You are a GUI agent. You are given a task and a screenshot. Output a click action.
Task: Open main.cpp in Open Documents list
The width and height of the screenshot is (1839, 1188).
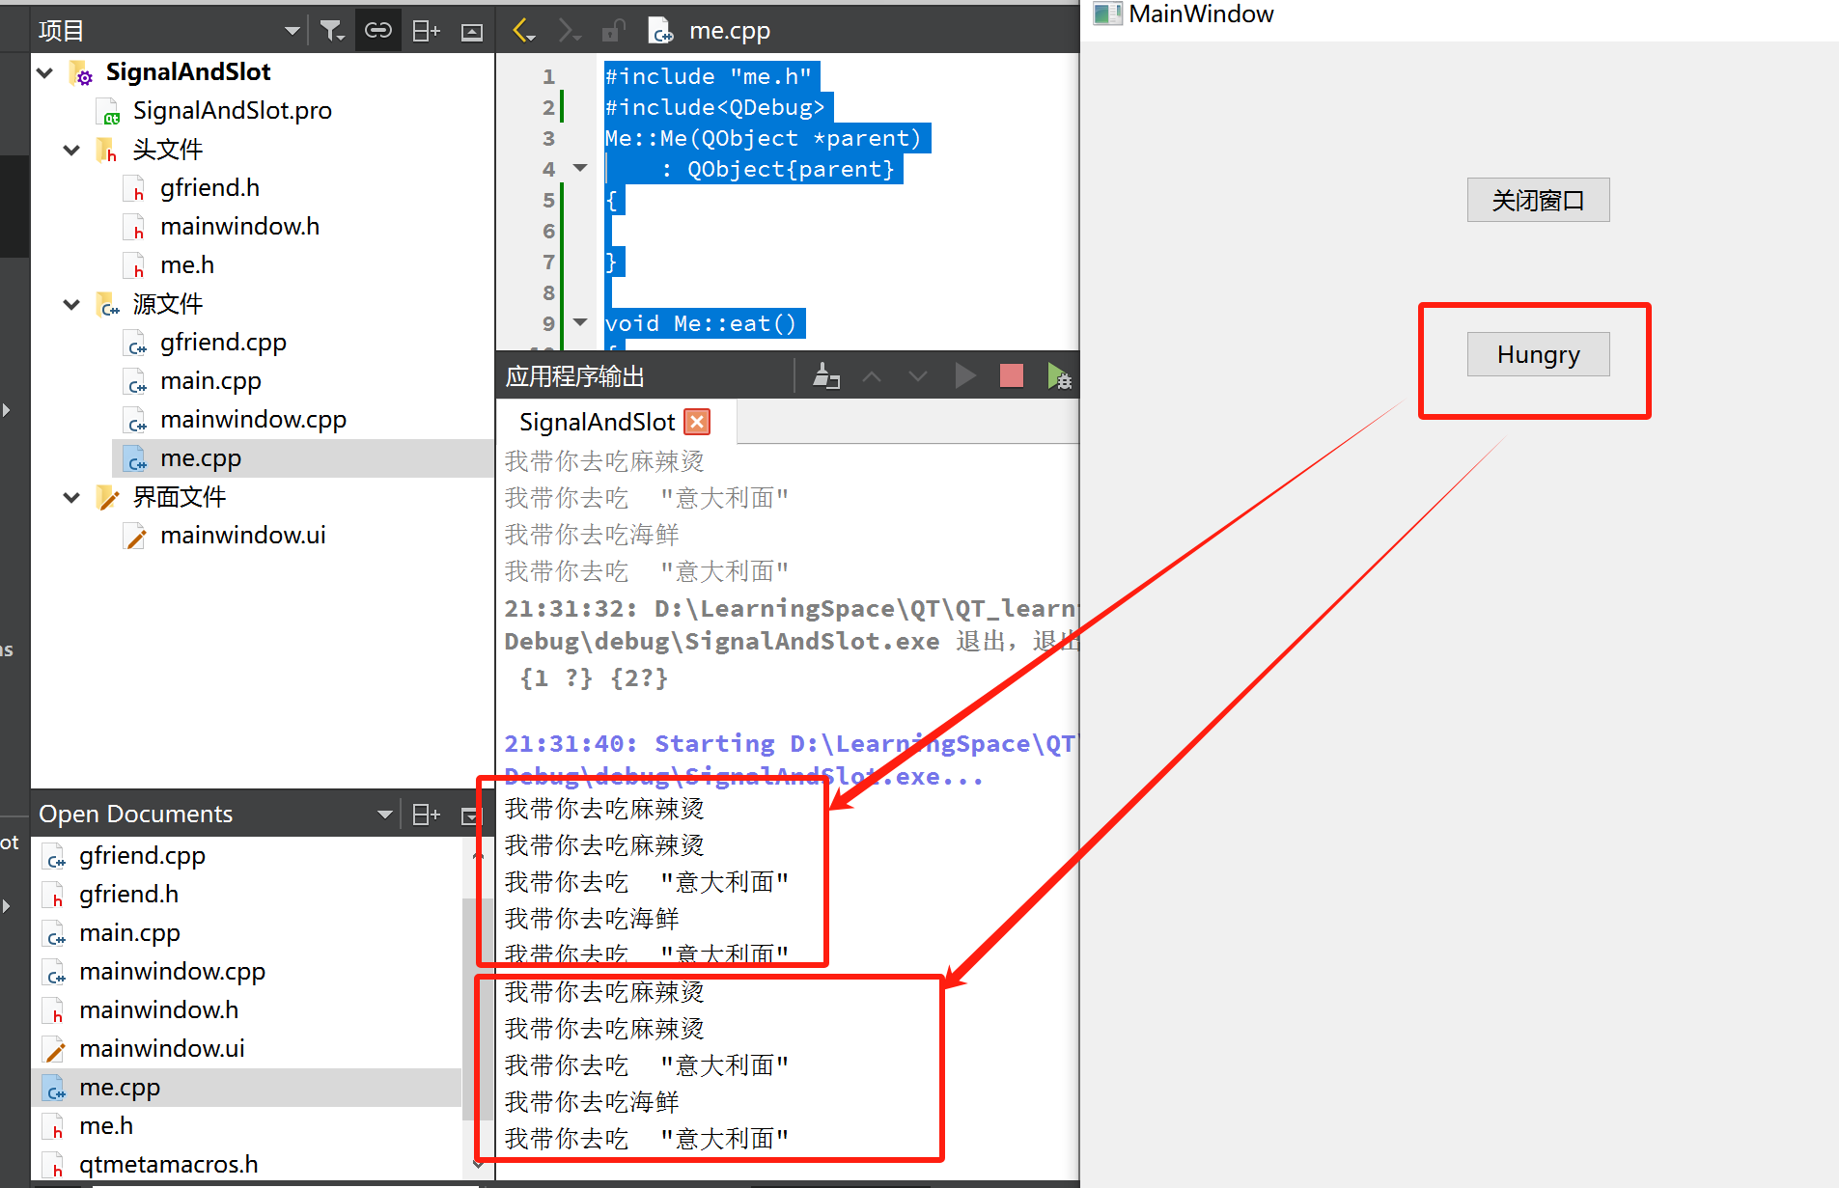(x=129, y=933)
